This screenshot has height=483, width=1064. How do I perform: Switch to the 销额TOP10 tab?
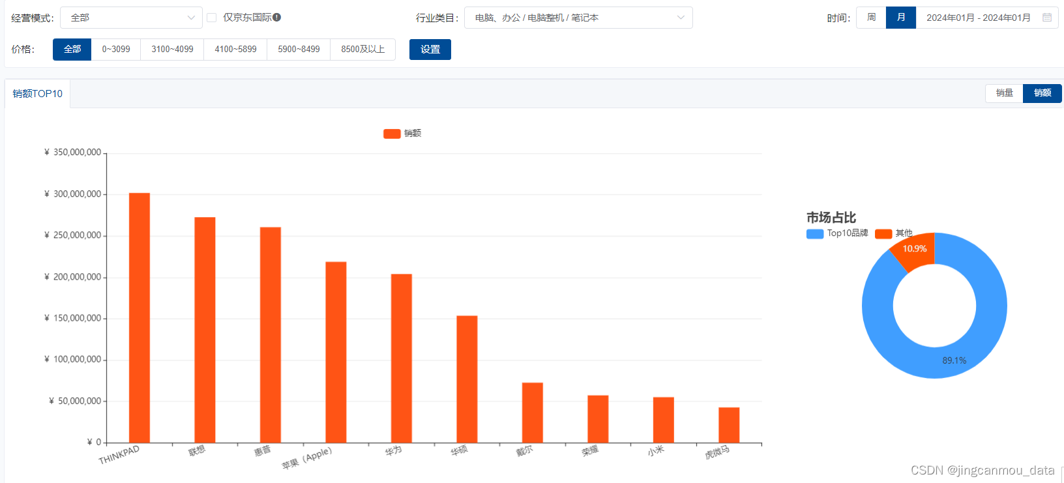point(38,94)
